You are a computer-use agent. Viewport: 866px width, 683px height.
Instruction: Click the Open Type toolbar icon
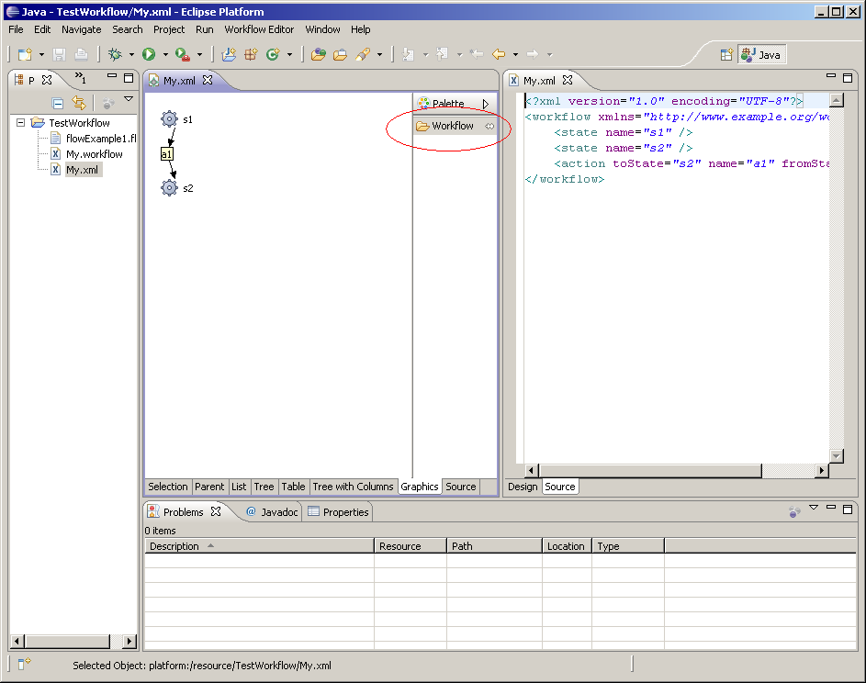click(318, 55)
